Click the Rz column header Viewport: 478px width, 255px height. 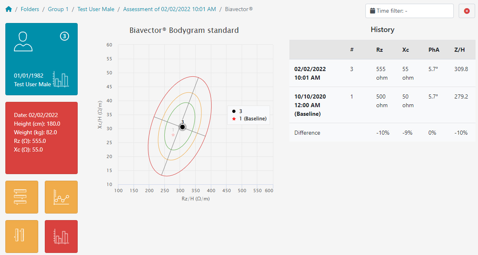pyautogui.click(x=379, y=50)
